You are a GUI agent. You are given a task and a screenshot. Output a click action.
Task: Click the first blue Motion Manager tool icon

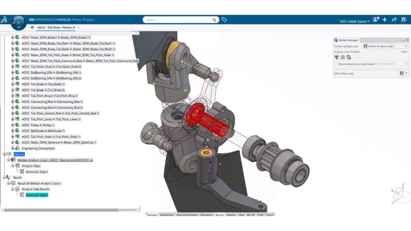[337, 57]
